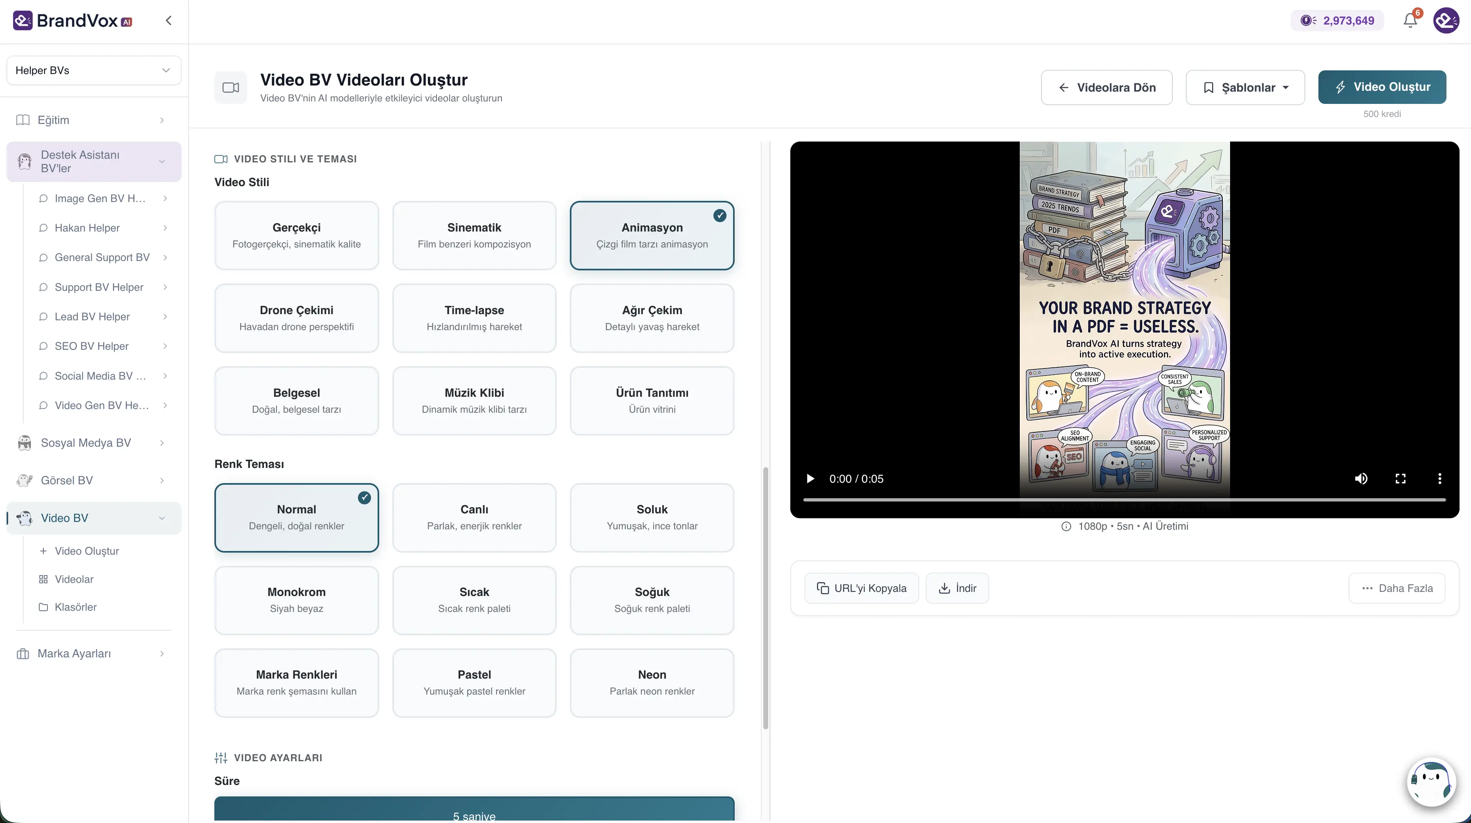Image resolution: width=1471 pixels, height=823 pixels.
Task: Pick the Pastel color theme
Action: (475, 683)
